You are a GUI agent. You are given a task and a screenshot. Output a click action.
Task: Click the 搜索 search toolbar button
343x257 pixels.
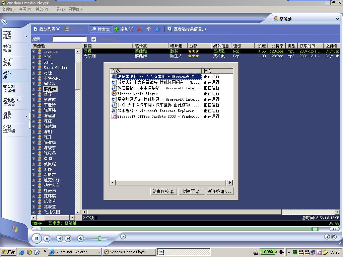click(101, 29)
